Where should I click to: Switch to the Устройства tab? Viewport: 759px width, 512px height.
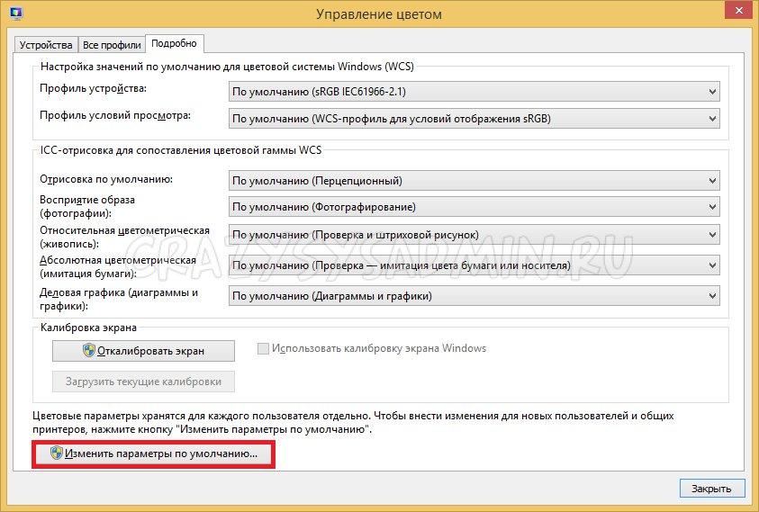coord(46,45)
